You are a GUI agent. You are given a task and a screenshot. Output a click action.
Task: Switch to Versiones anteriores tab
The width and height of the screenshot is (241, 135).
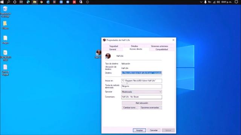[x=159, y=46]
